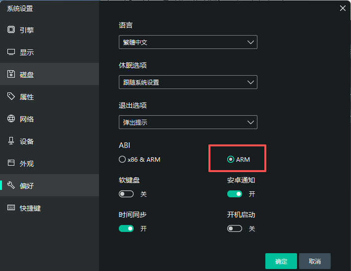Screen dimensions: 351x271
Task: Open the language (语言) dropdown
Action: pyautogui.click(x=188, y=43)
